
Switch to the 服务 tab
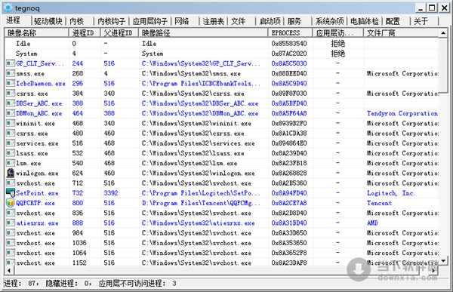tap(294, 21)
